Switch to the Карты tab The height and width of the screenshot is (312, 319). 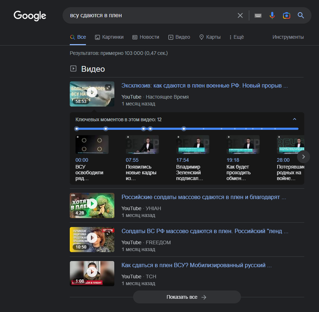pos(210,37)
